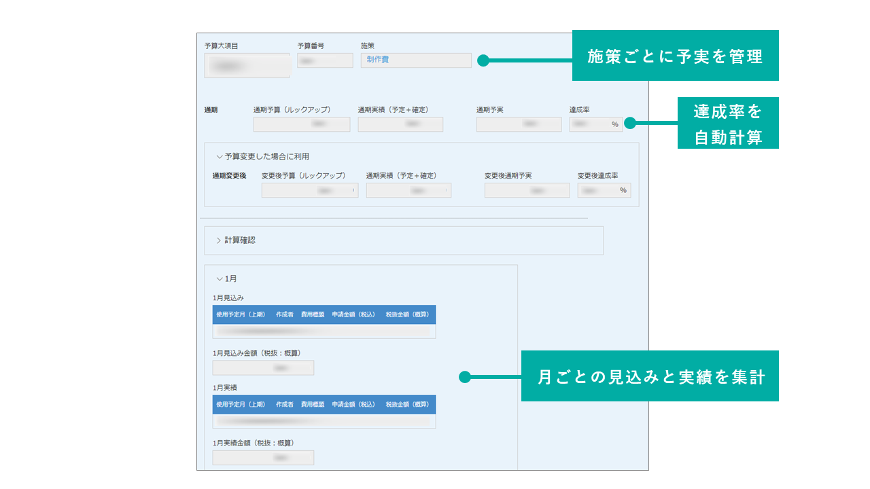Image resolution: width=870 pixels, height=489 pixels.
Task: Click the 1月見込み table title
Action: (228, 297)
